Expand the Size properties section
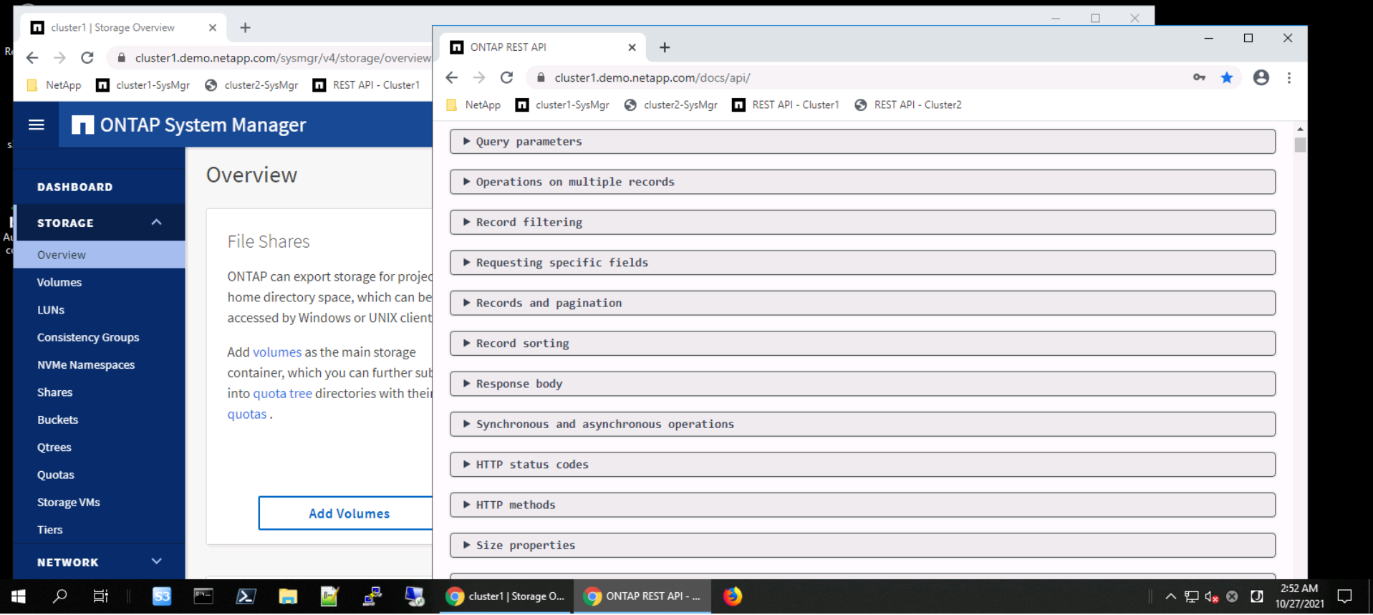The image size is (1373, 615). click(862, 545)
